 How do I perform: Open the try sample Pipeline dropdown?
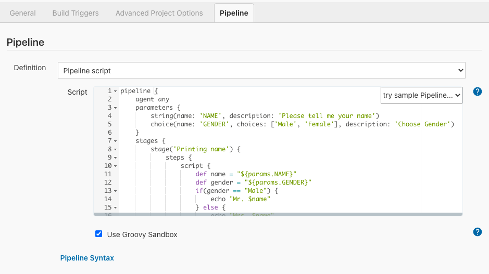(x=421, y=95)
